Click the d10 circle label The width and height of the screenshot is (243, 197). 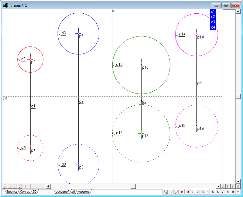(119, 64)
